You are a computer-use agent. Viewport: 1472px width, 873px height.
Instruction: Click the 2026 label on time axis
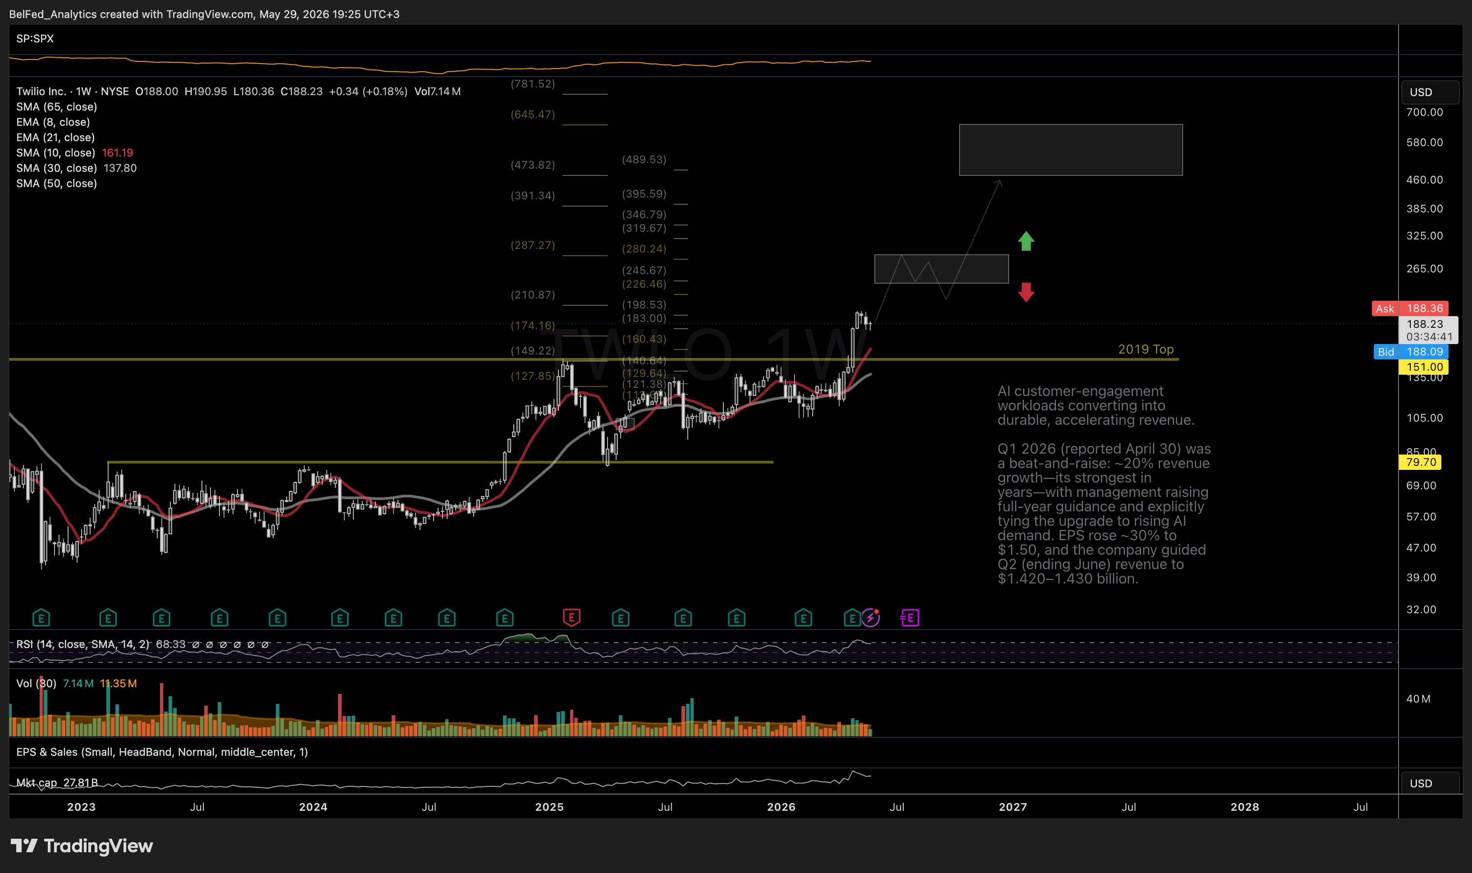tap(781, 807)
